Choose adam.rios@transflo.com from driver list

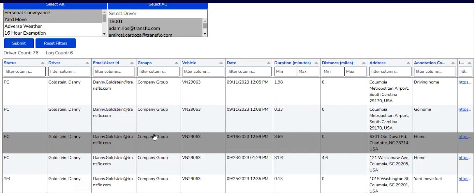[134, 28]
